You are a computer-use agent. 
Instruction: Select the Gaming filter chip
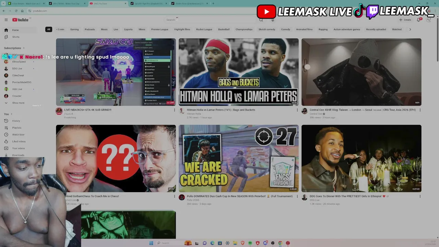pyautogui.click(x=74, y=29)
